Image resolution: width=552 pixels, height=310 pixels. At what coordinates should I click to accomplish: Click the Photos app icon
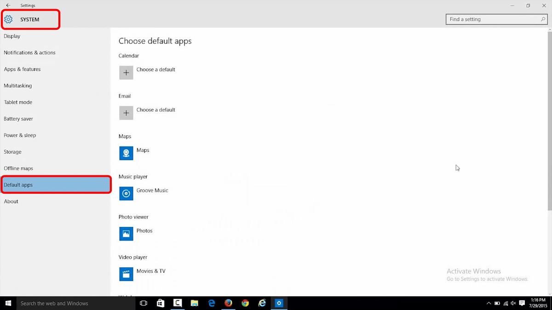[126, 234]
